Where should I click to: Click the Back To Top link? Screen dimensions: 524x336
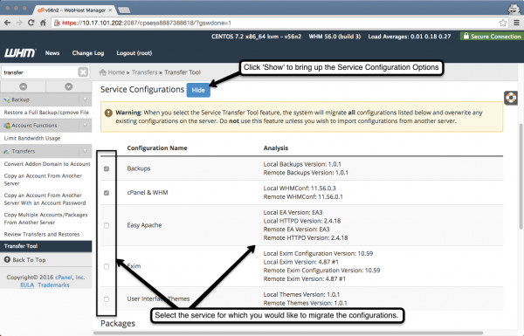click(x=29, y=259)
